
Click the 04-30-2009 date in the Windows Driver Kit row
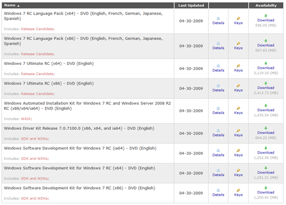tap(191, 133)
